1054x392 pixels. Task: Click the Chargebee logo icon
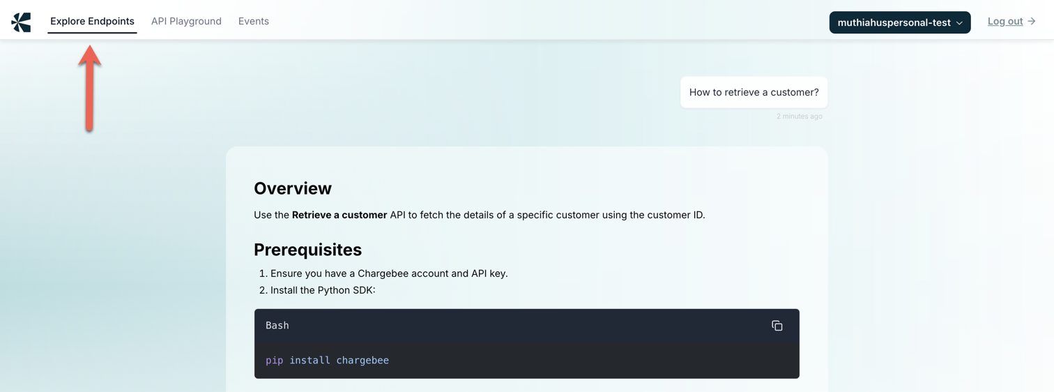(x=21, y=22)
